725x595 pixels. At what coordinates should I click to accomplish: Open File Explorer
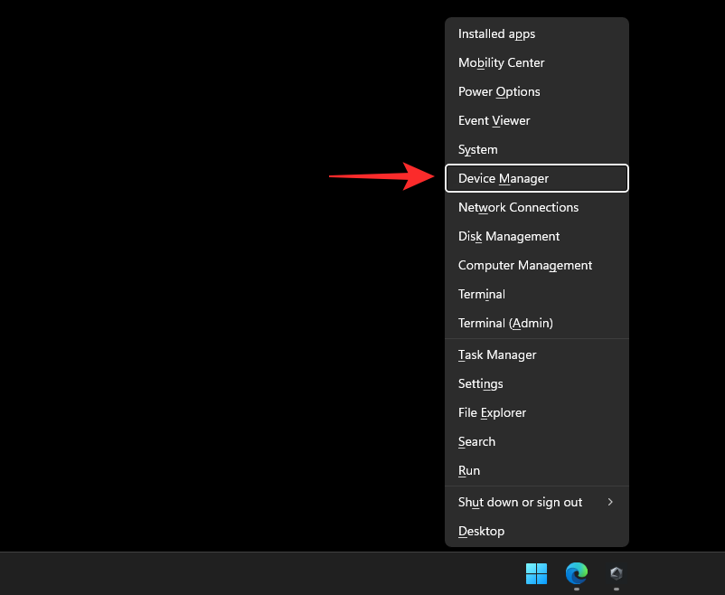point(492,412)
